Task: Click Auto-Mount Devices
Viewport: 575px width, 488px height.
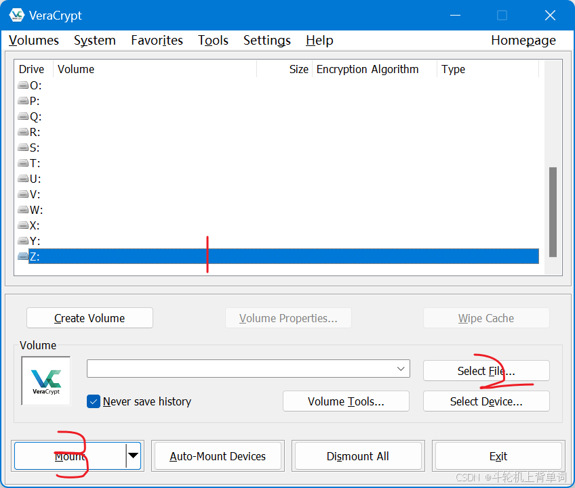Action: [x=218, y=456]
